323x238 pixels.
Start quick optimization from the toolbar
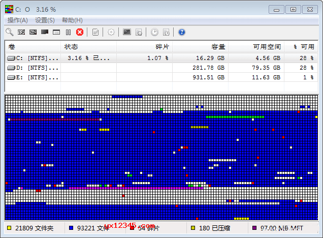pos(33,32)
